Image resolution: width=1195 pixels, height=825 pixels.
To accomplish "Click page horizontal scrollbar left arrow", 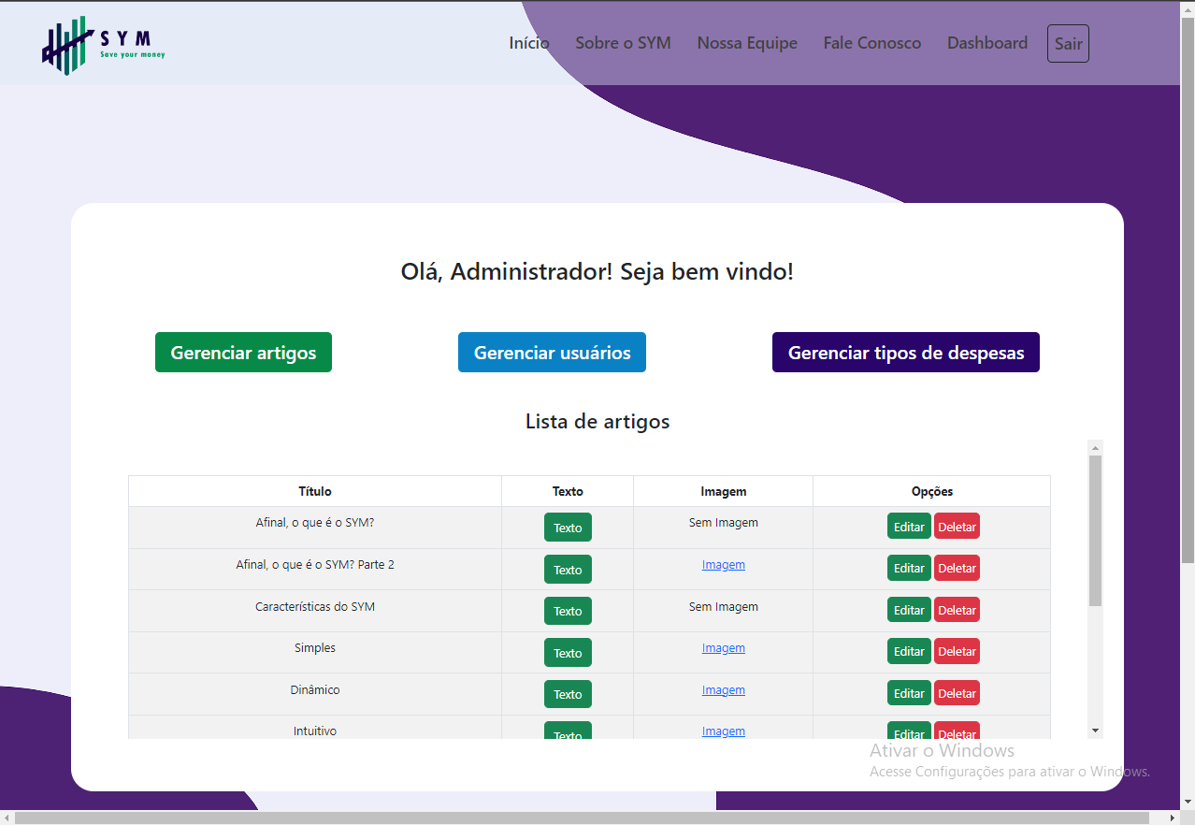I will pyautogui.click(x=7, y=818).
